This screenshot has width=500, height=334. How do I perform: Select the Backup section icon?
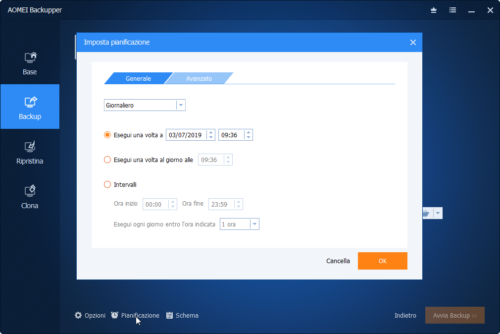point(29,107)
